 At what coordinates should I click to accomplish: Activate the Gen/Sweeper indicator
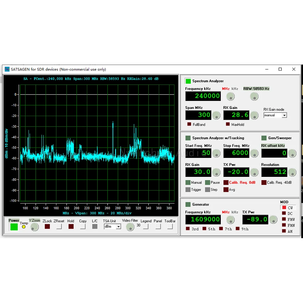[x=264, y=138]
